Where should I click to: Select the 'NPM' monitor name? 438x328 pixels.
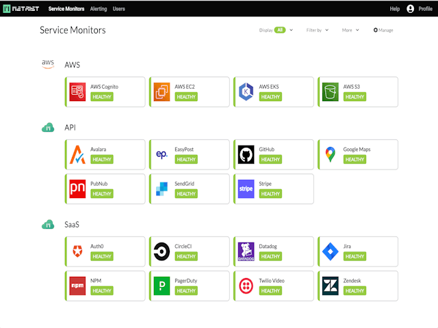coord(96,281)
